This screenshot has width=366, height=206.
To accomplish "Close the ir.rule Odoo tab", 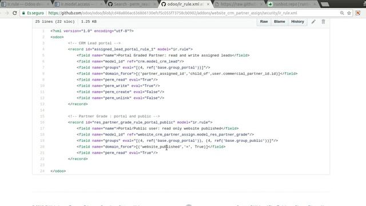I will 48,4.
